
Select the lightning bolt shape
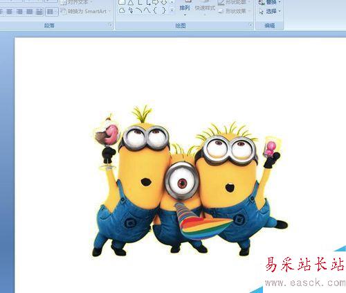[131, 10]
